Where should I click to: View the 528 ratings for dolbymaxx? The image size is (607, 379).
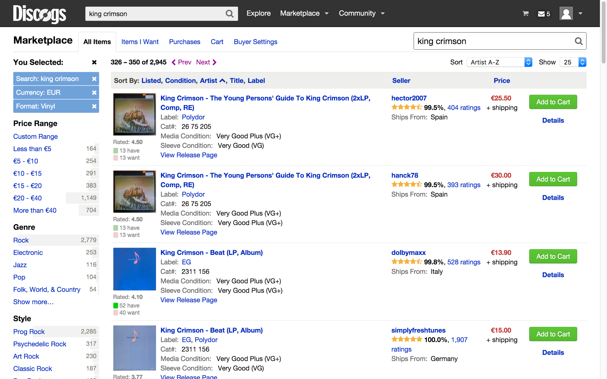(464, 262)
